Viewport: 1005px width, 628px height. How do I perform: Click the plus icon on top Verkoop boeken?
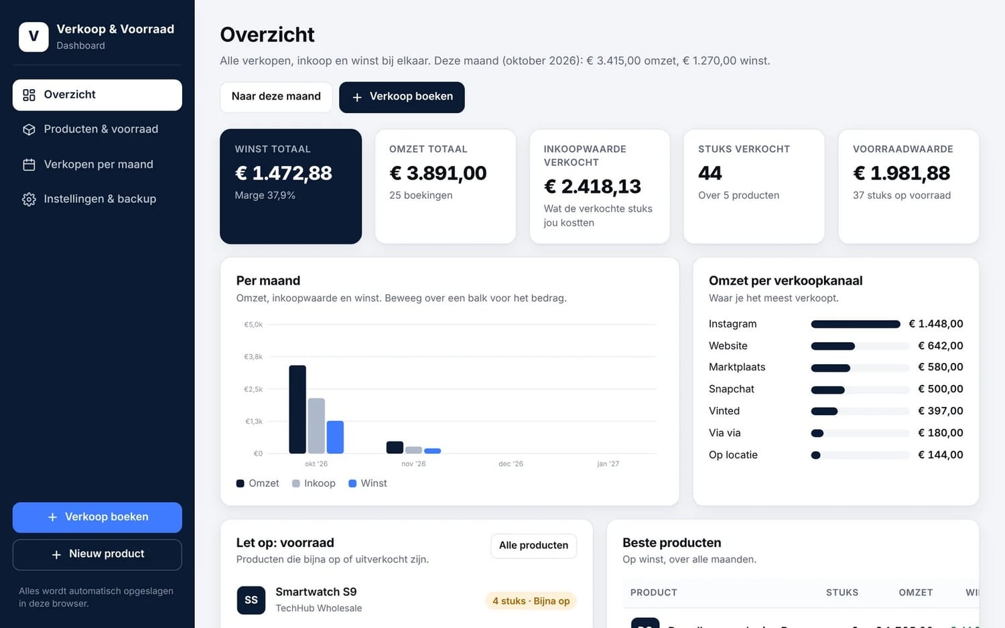[357, 97]
